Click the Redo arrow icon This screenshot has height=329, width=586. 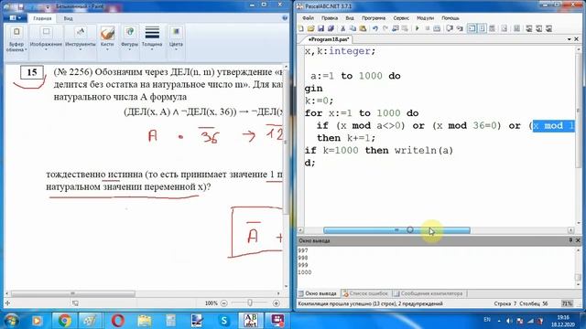385,28
